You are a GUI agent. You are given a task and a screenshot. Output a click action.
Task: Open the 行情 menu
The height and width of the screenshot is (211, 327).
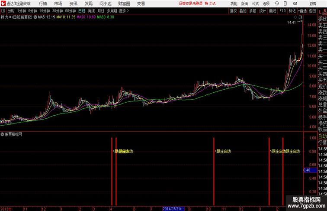[43, 3]
